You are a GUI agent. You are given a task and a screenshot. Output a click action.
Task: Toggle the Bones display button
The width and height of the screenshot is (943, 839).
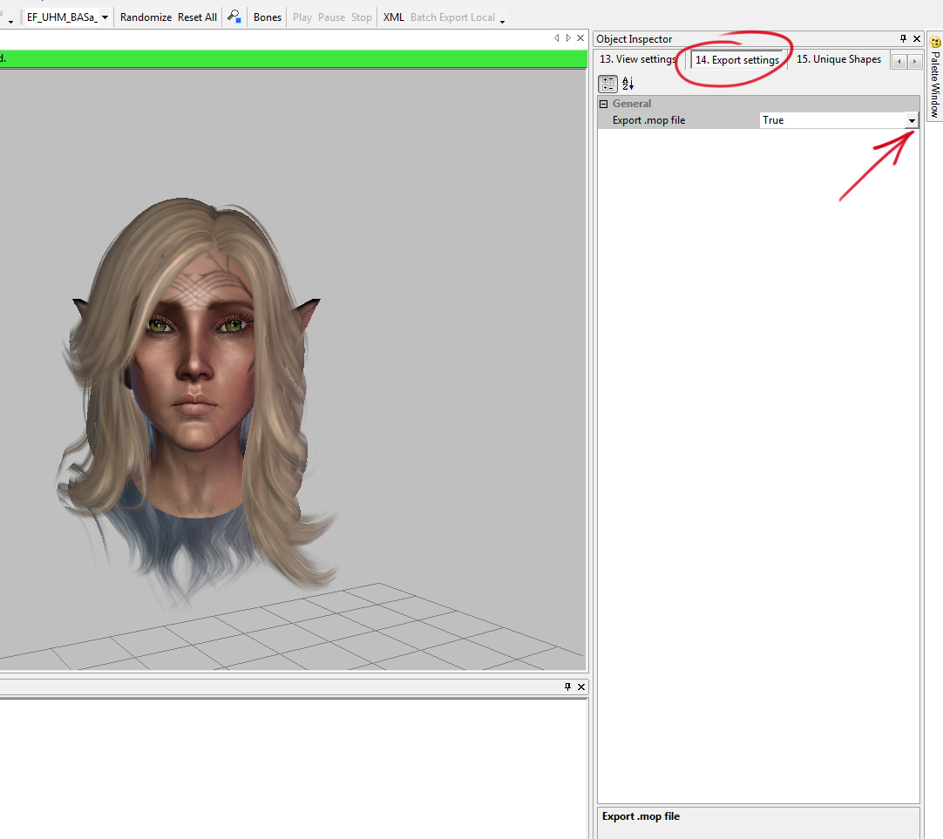(268, 17)
